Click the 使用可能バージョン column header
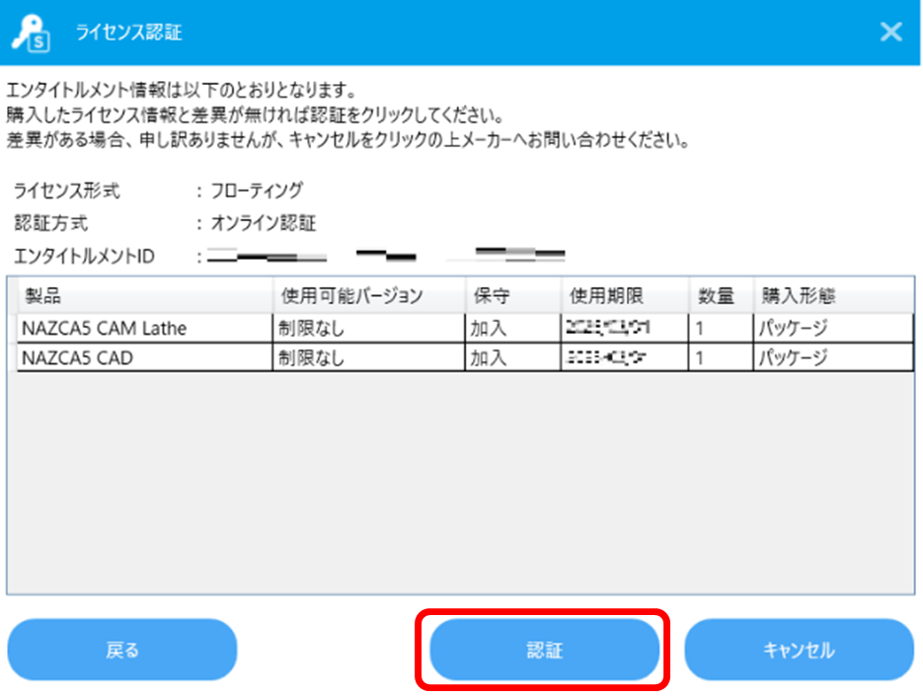Image resolution: width=923 pixels, height=698 pixels. point(369,295)
